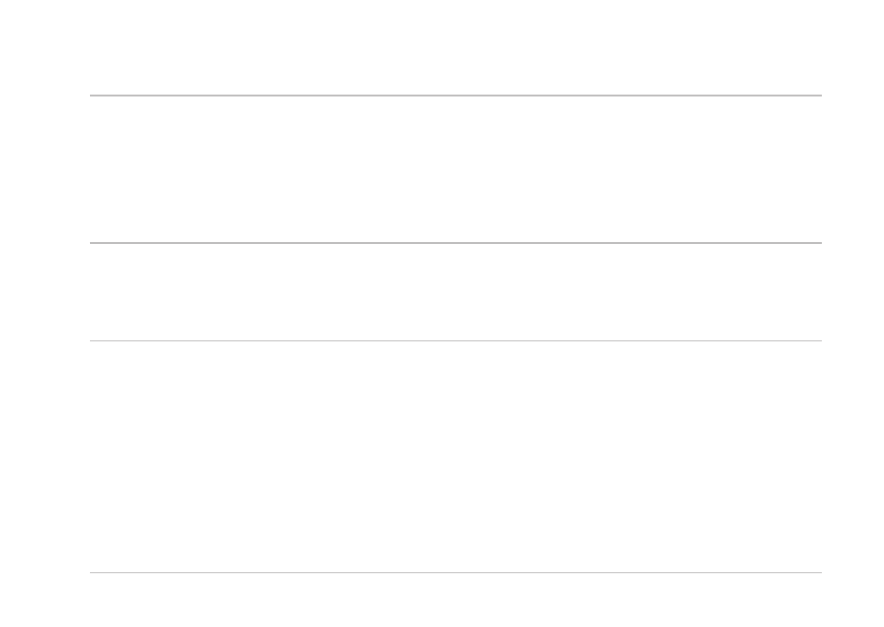884x627 pixels.
Task: Click the right end of the second divider
Action: click(x=820, y=243)
